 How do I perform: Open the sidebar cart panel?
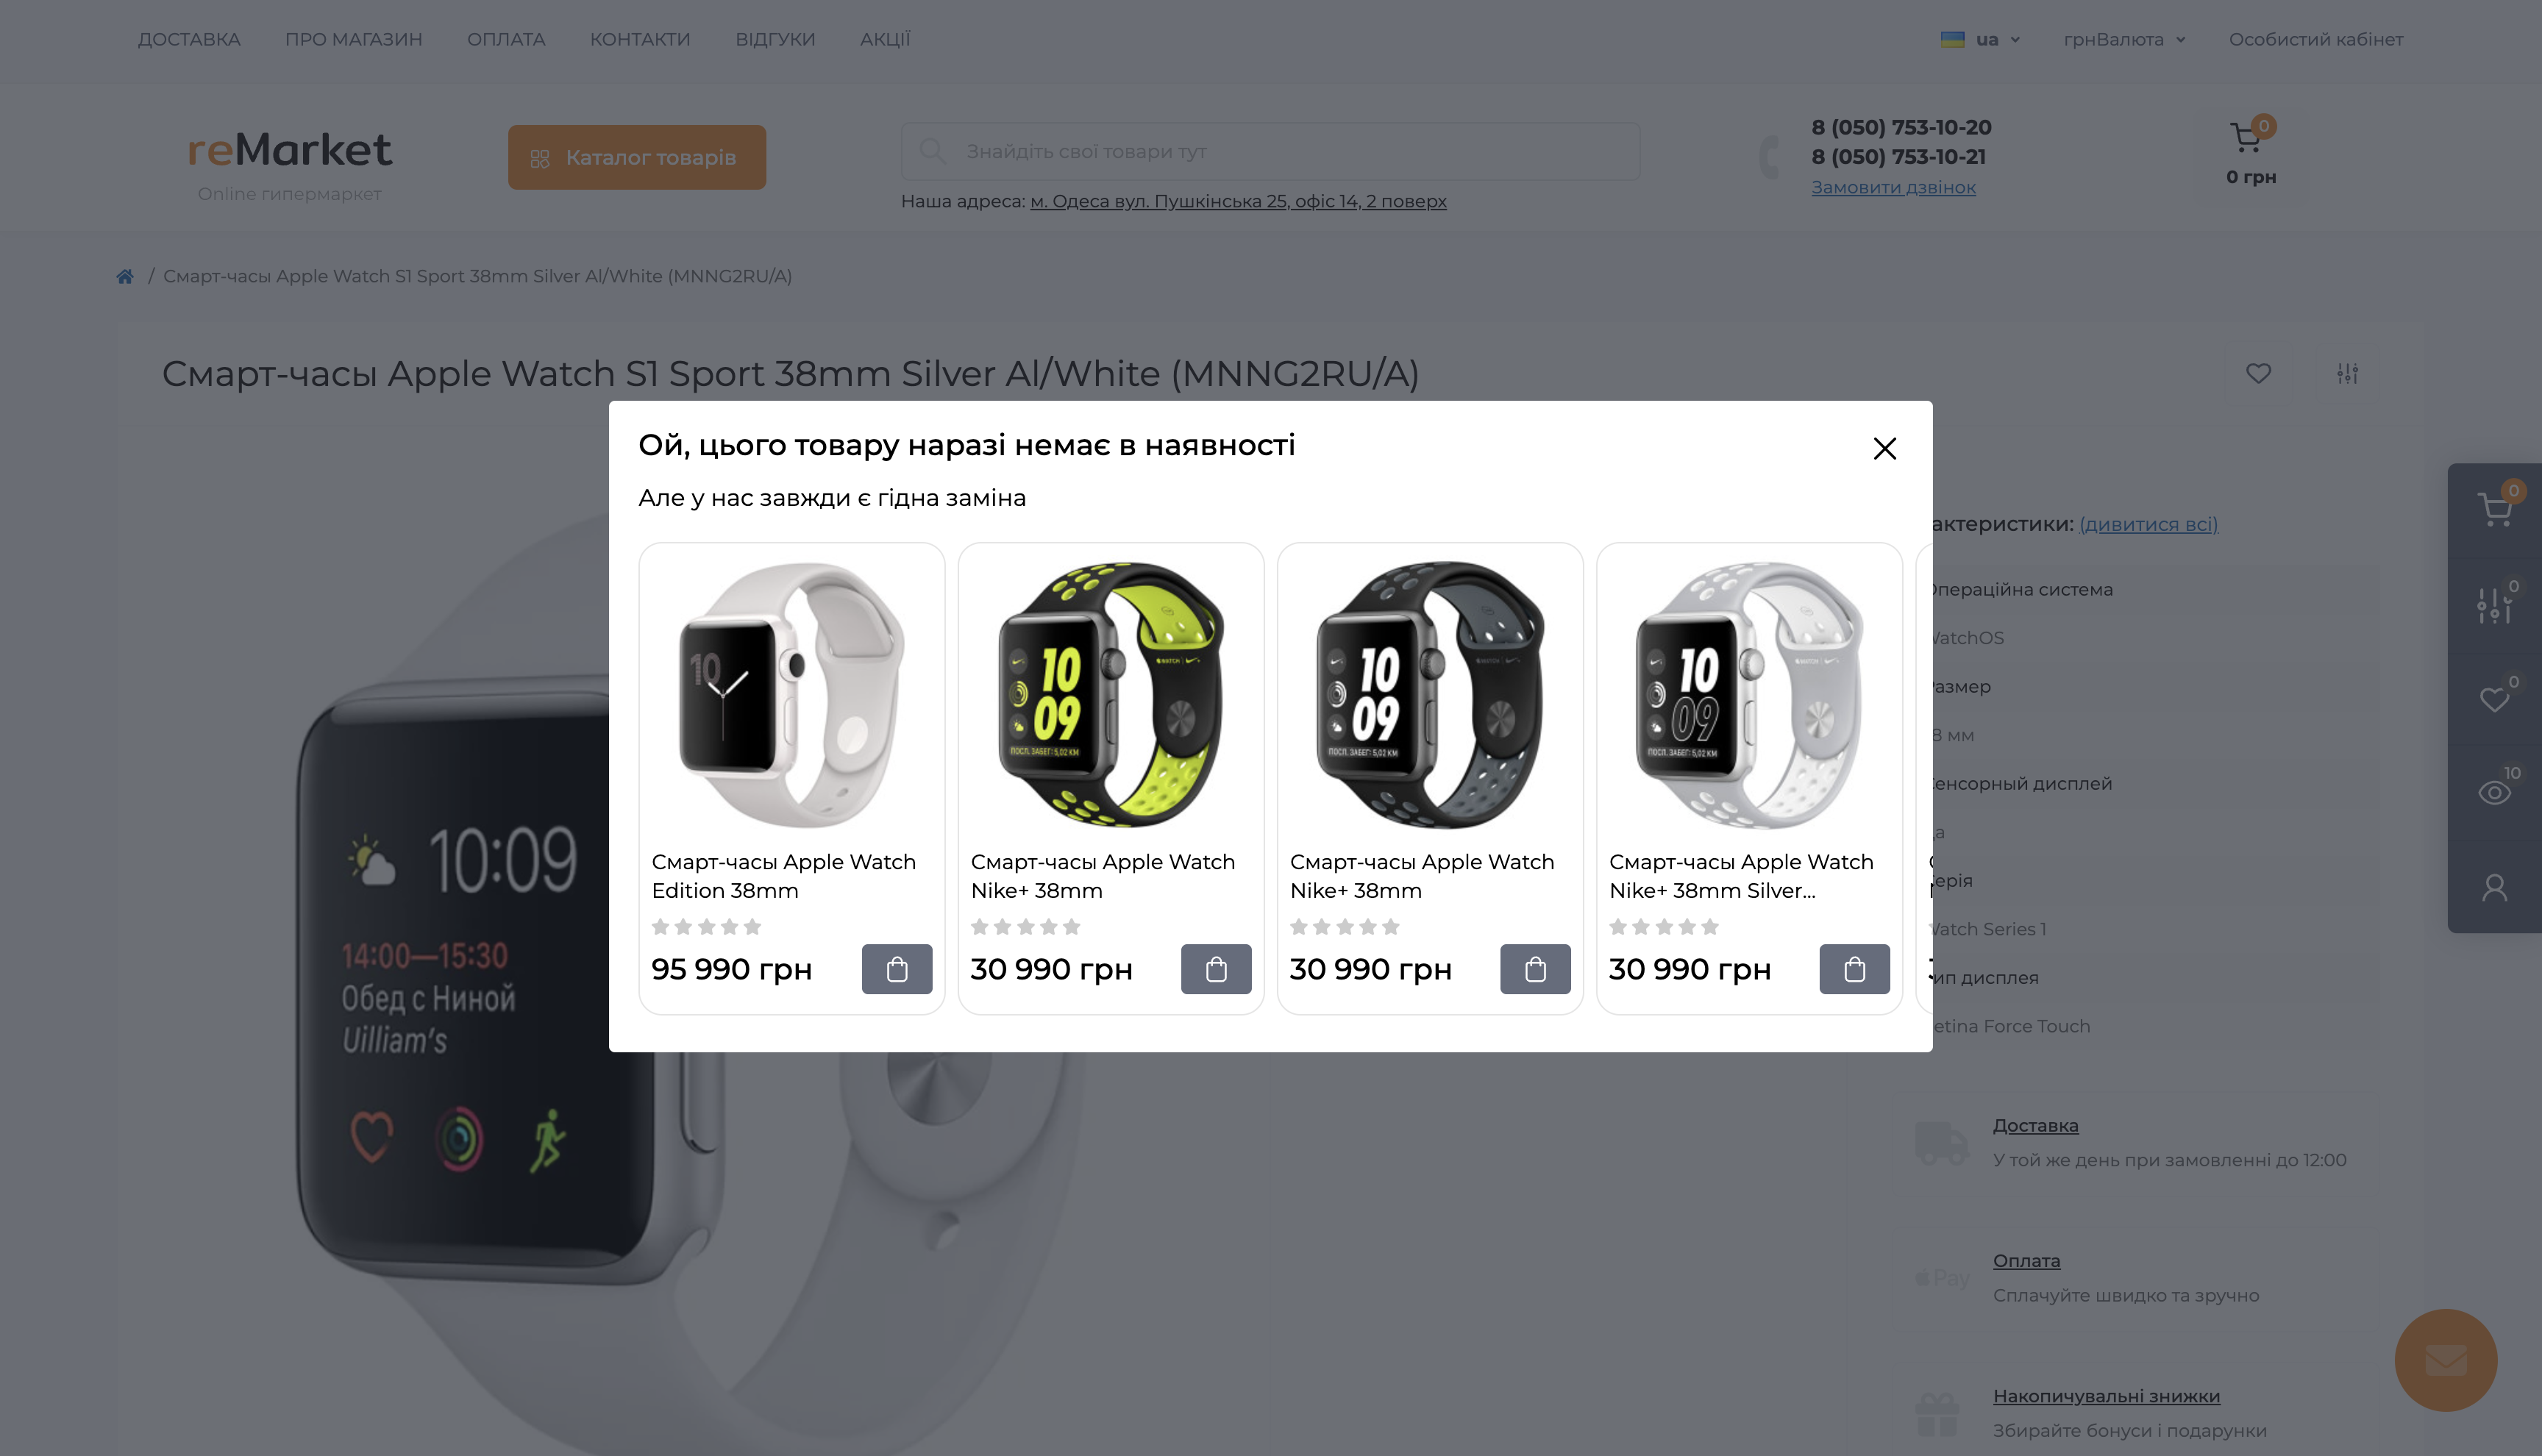[2495, 509]
